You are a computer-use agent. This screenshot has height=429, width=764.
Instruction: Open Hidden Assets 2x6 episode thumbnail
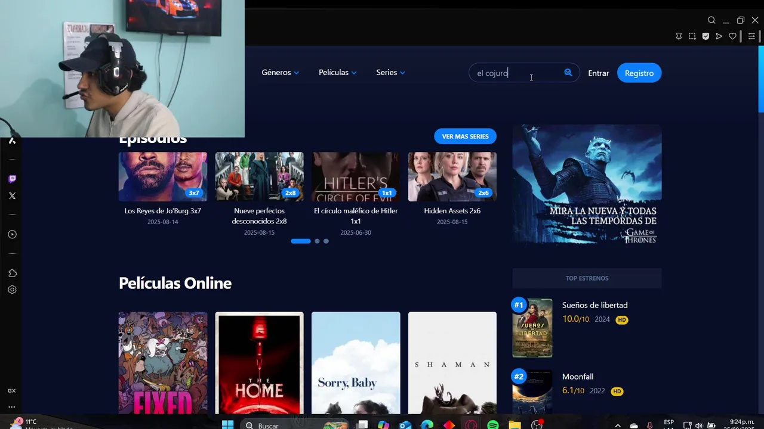pos(452,176)
